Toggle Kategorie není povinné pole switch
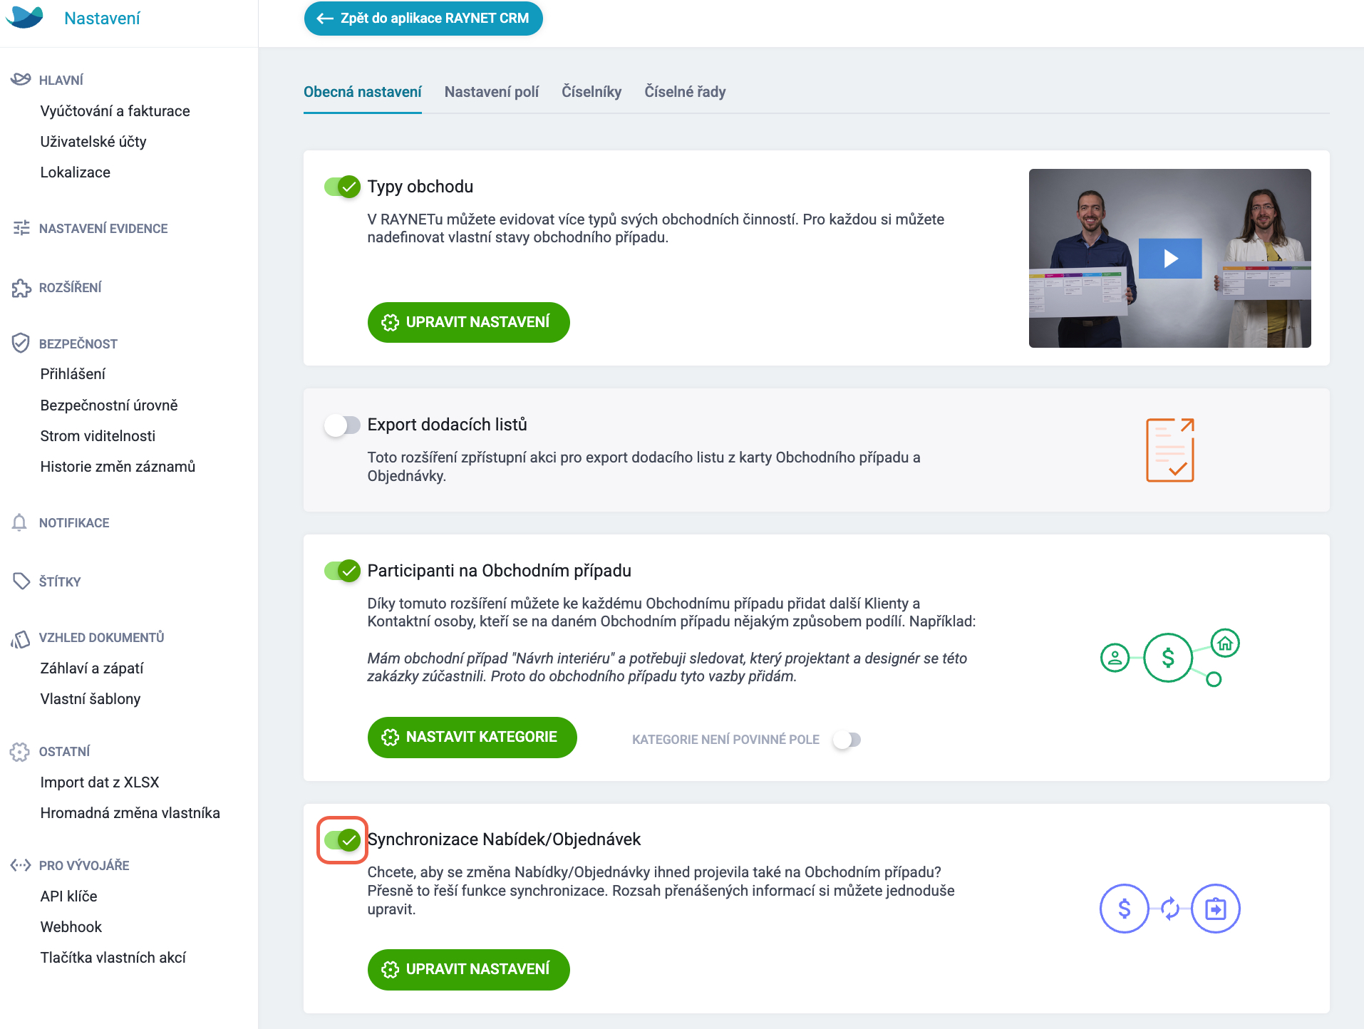Screen dimensions: 1364x1029 (x=847, y=740)
